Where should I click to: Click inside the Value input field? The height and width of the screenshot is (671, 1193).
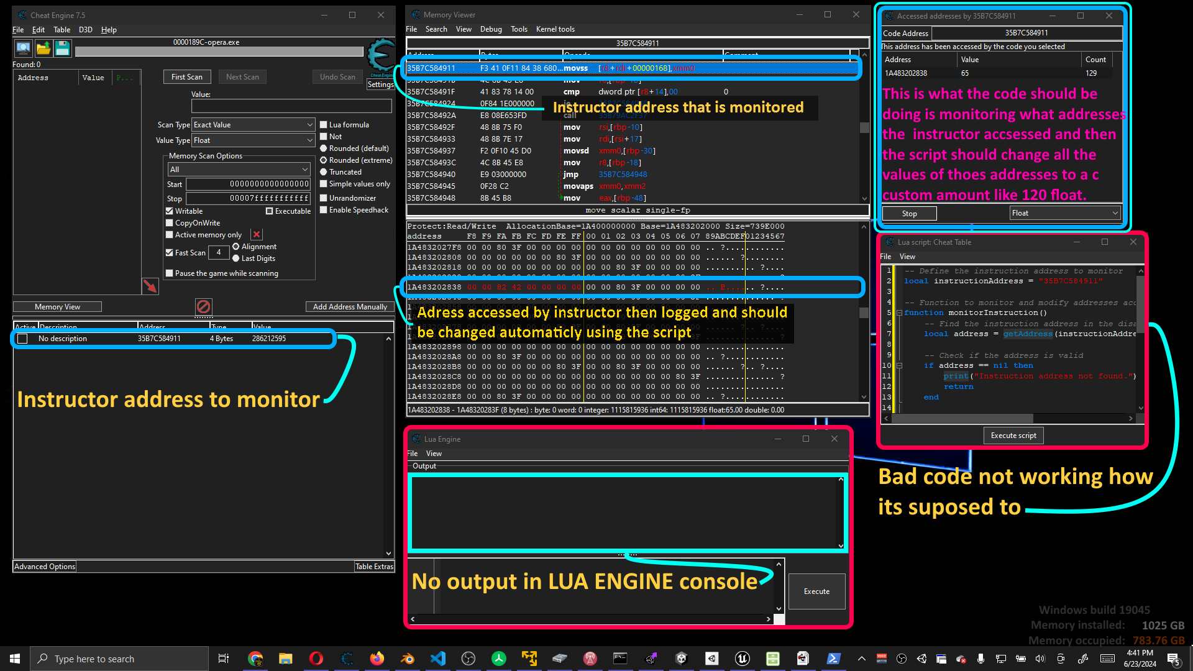tap(291, 106)
